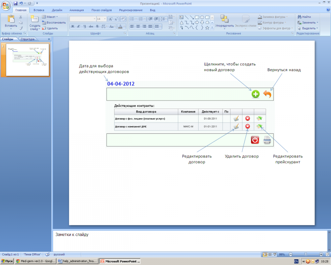Open the Layout (Макет) dropdown
The image size is (331, 265).
click(51, 17)
